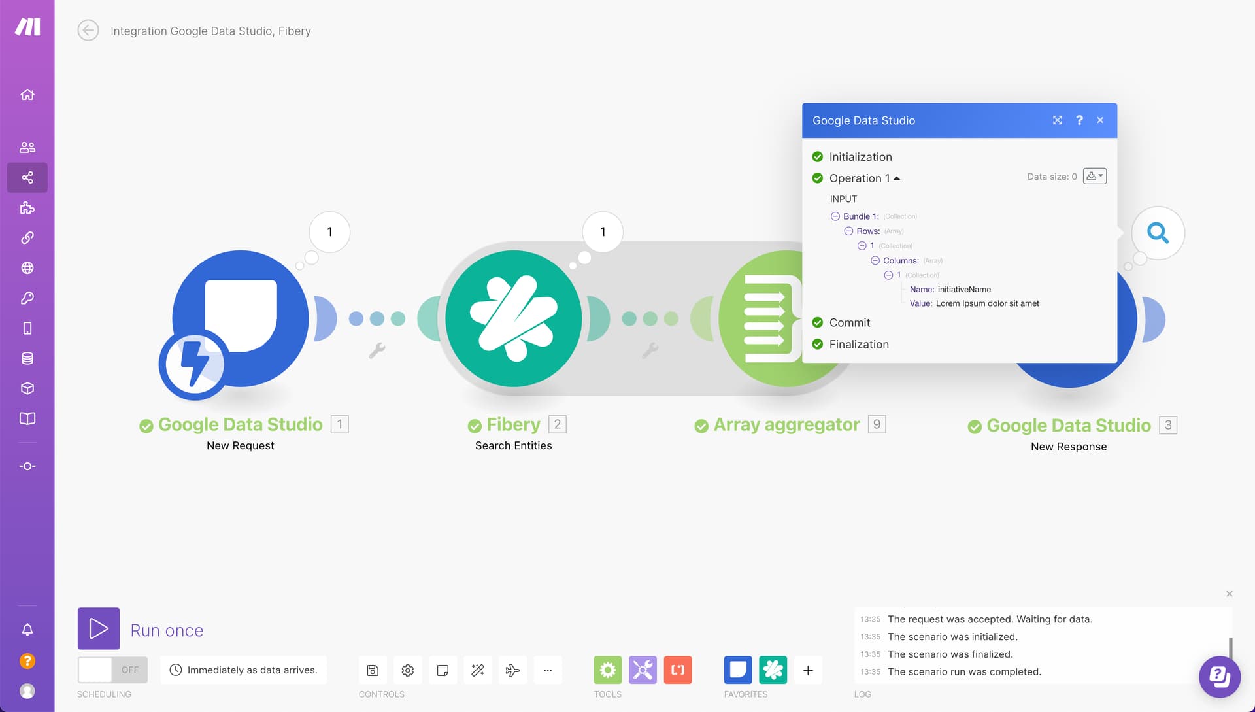Save the scenario with the disk icon

click(373, 670)
